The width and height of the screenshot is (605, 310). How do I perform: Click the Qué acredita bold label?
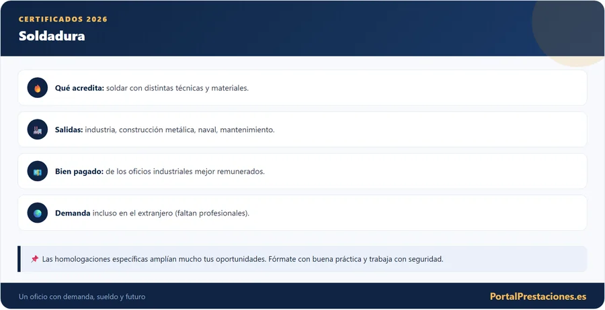(79, 88)
